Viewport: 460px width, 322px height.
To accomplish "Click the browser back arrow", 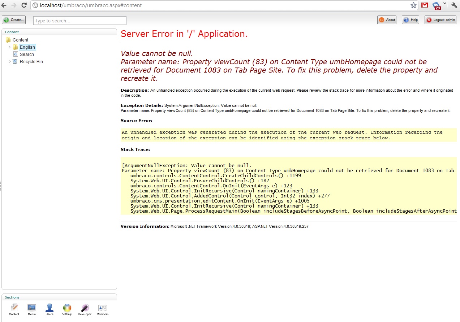I will pos(4,5).
